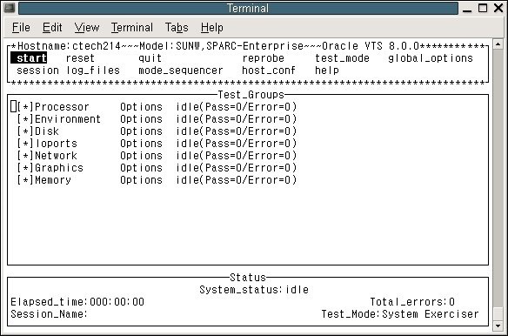Select the Ioports group name
508x336 pixels.
57,144
